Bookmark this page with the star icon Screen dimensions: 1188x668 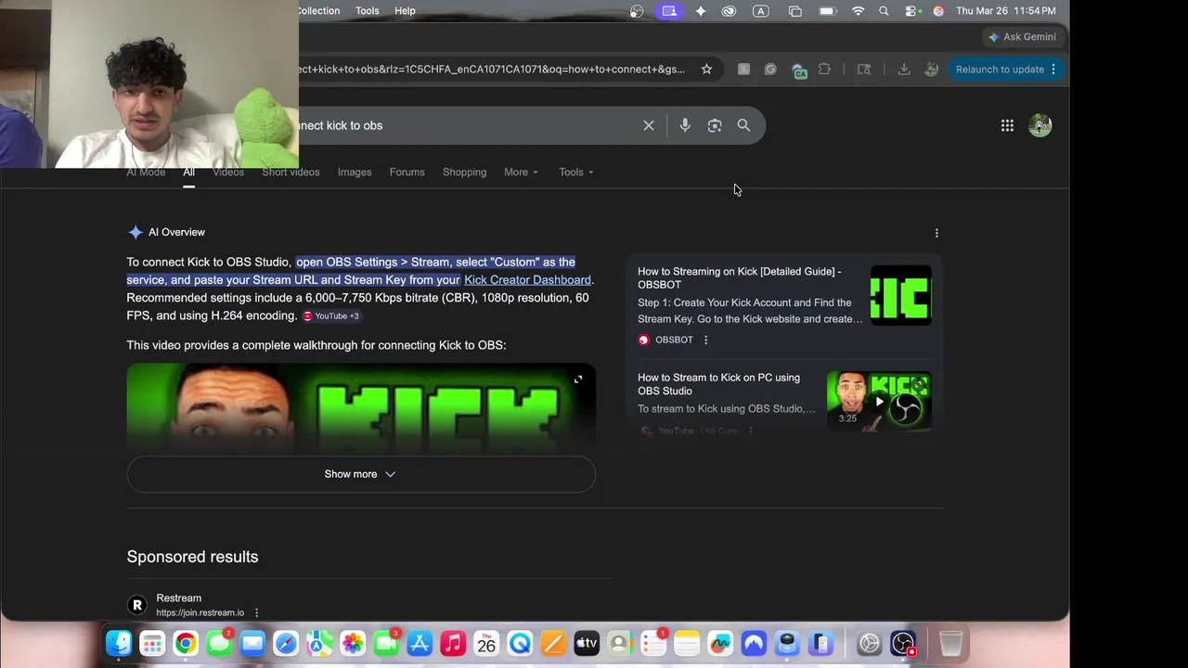pyautogui.click(x=706, y=69)
